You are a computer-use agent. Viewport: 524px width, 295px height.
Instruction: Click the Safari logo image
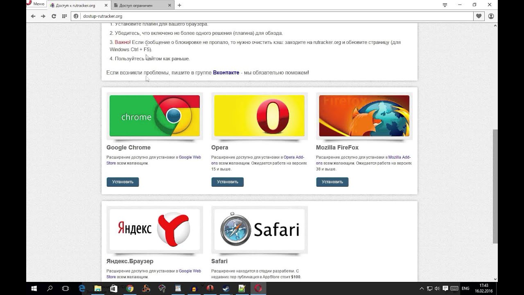point(260,229)
